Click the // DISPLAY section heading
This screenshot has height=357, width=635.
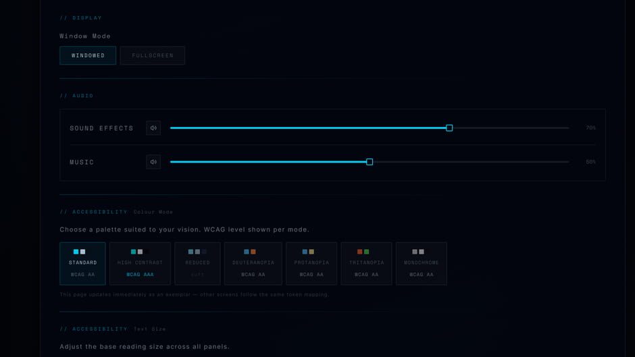(80, 18)
